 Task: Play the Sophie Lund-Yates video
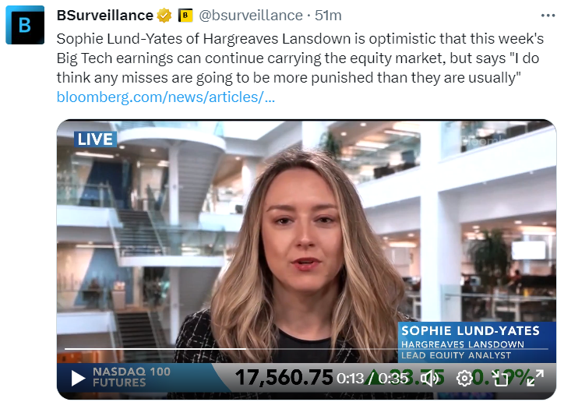pos(78,378)
